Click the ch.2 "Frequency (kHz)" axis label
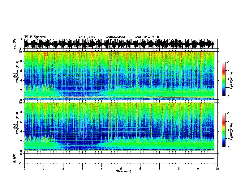Image resolution: width=245 pixels, height=189 pixels. click(x=17, y=123)
